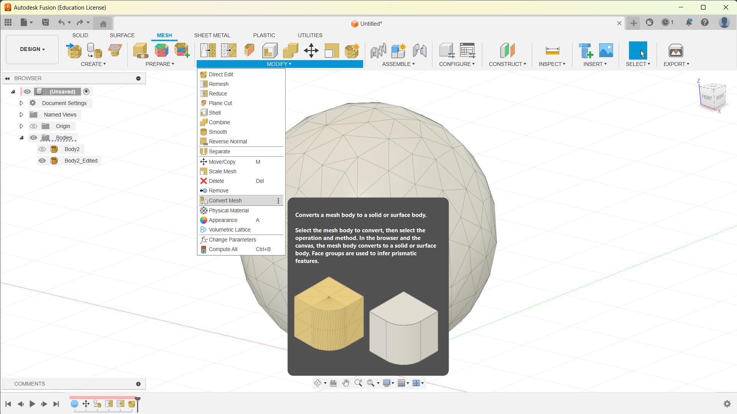Click the Generate Face Groups icon
This screenshot has width=737, height=414.
point(161,51)
